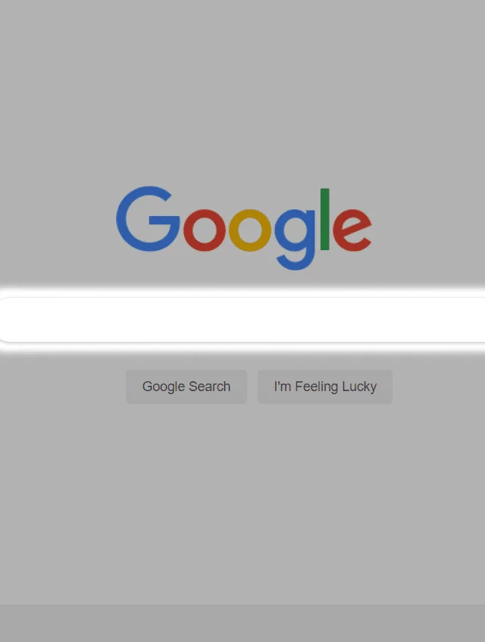
Task: Click the red e in Google logo
Action: click(352, 230)
